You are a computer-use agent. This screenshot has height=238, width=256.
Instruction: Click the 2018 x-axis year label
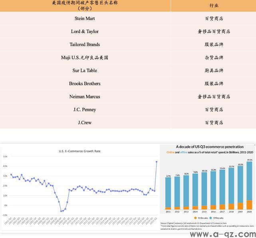pos(231,212)
